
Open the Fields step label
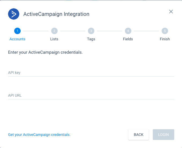128,39
